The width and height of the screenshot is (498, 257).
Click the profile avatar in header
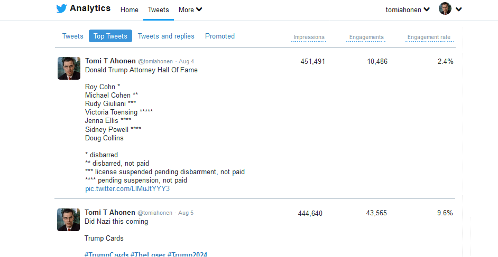445,8
